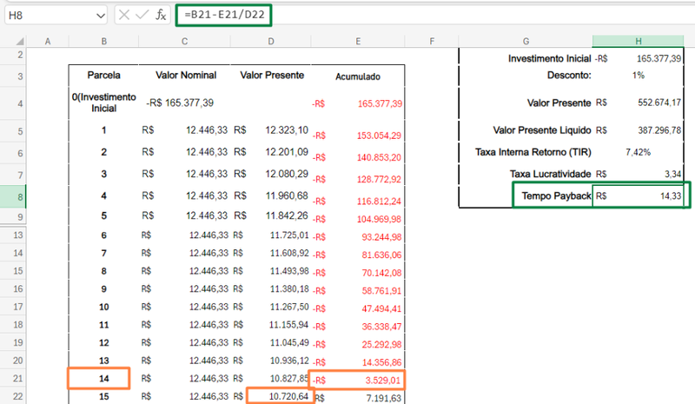Select parcela 1 cell

click(103, 130)
